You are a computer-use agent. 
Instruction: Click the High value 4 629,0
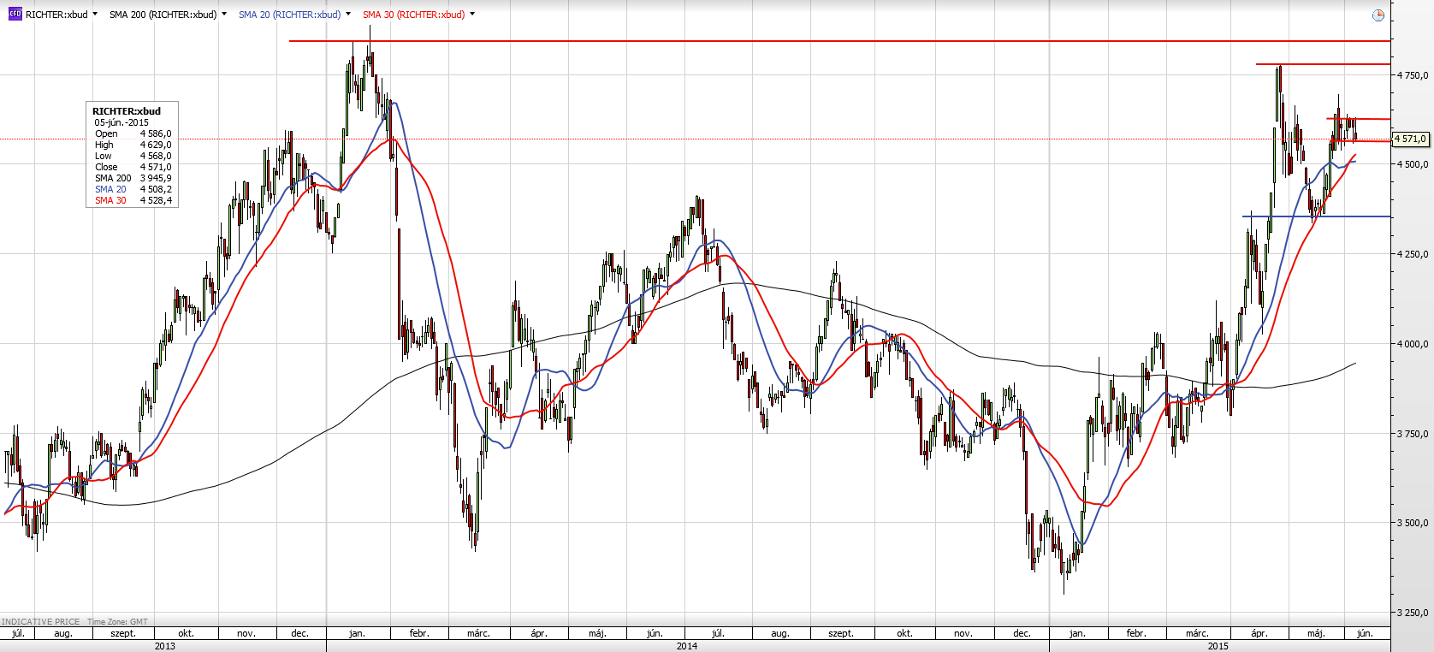(x=156, y=145)
